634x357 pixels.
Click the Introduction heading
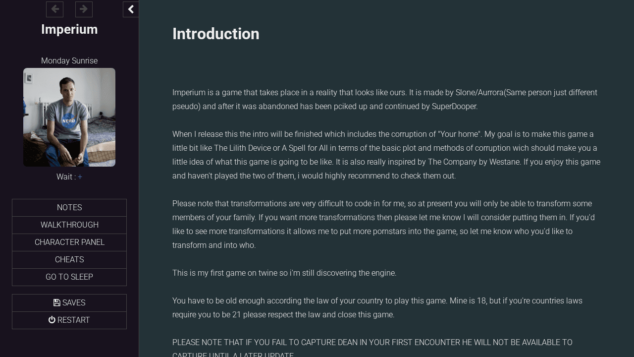click(216, 34)
